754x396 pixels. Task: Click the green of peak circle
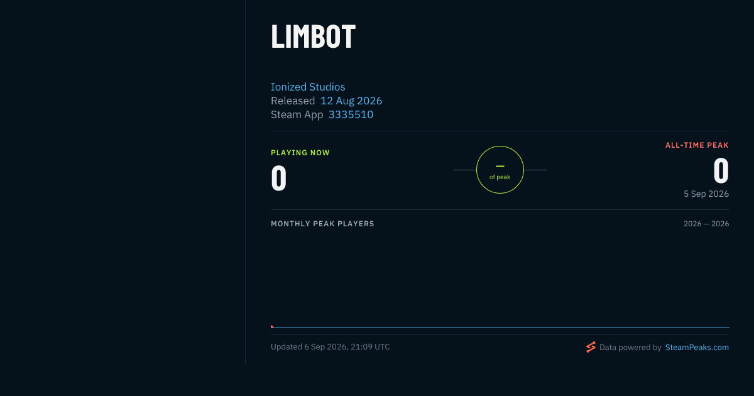(500, 170)
